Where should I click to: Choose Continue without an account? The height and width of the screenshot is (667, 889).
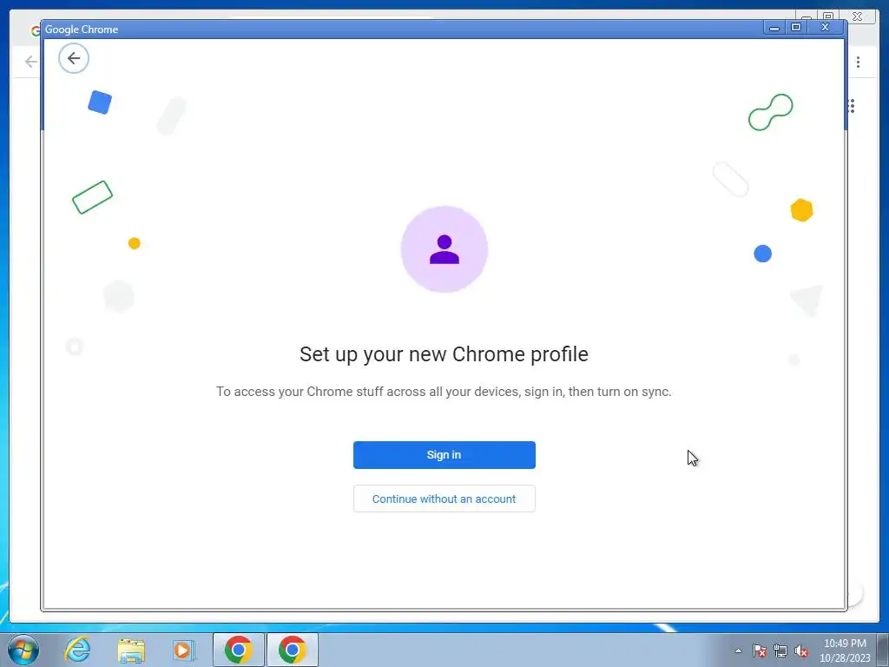(x=444, y=499)
